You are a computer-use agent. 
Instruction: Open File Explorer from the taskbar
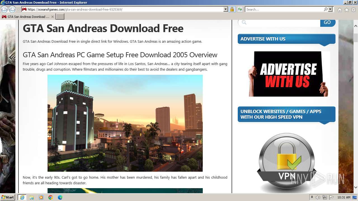pyautogui.click(x=32, y=197)
